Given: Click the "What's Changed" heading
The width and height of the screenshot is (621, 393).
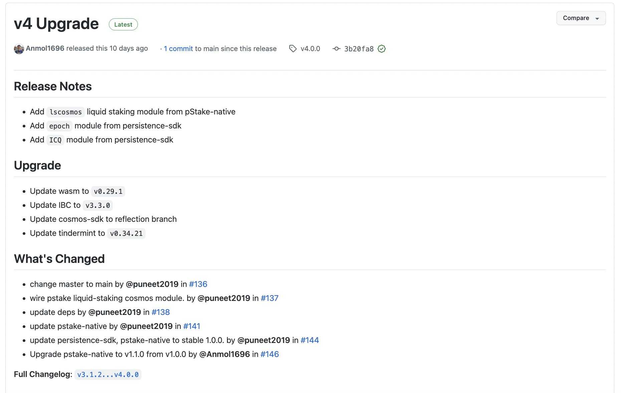Looking at the screenshot, I should tap(59, 259).
